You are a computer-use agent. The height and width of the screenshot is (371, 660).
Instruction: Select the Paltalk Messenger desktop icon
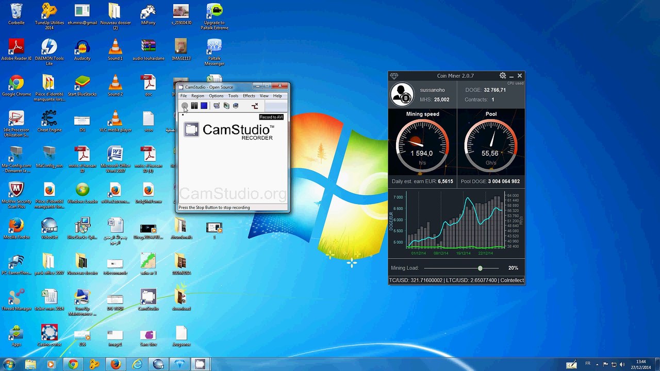[x=214, y=52]
